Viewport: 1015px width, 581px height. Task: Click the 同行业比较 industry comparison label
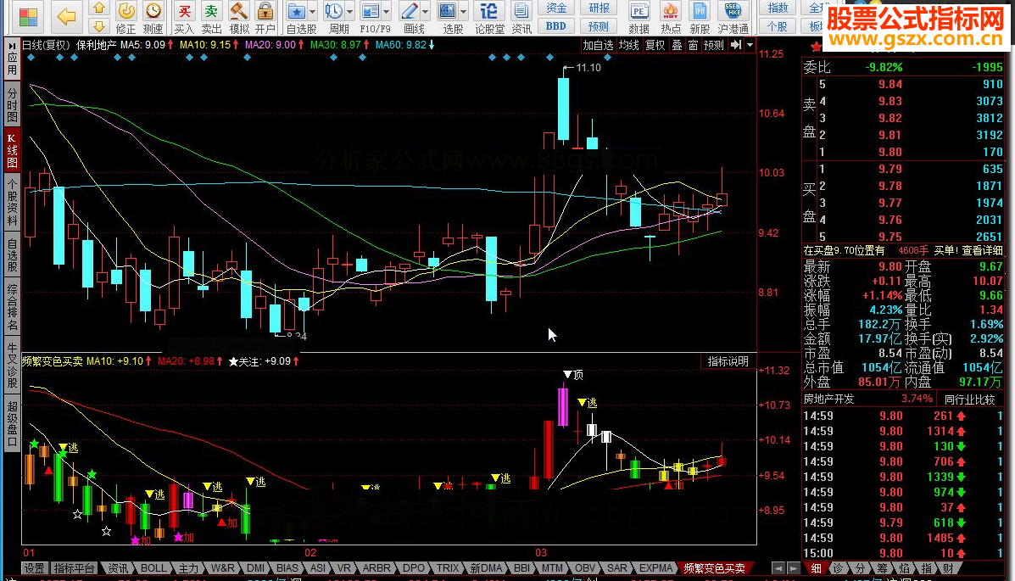971,399
